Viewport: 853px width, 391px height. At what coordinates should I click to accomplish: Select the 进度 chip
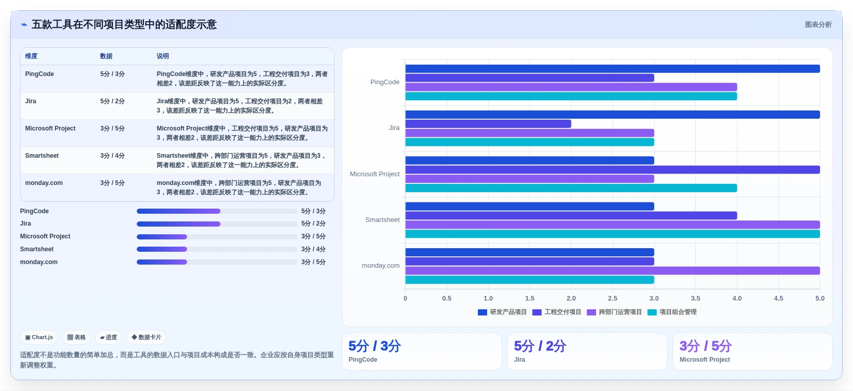click(x=108, y=338)
